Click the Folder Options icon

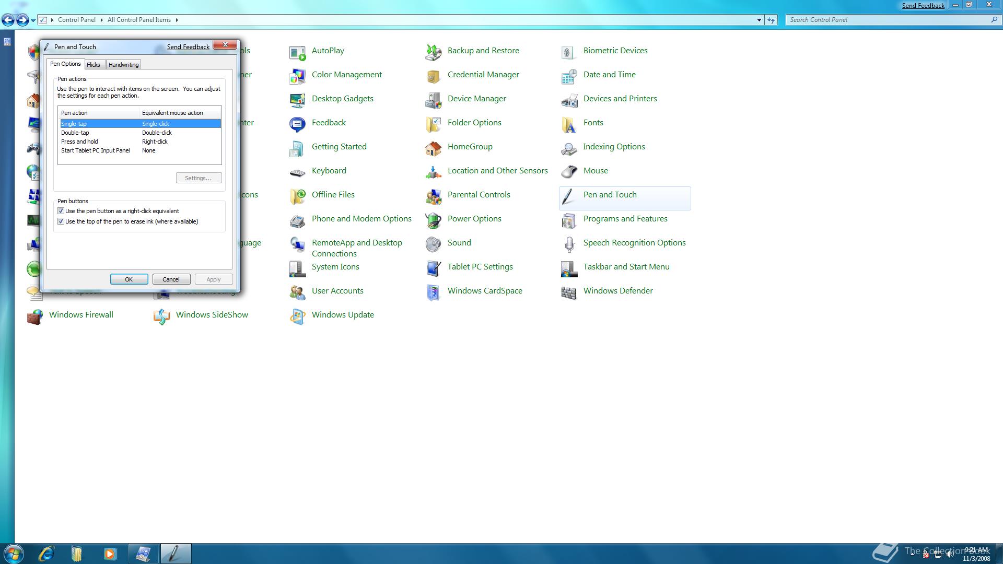(x=433, y=125)
